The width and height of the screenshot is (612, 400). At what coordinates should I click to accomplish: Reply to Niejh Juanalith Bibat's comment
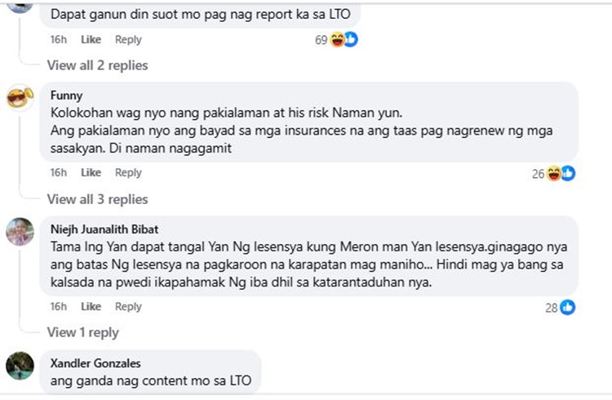click(128, 306)
